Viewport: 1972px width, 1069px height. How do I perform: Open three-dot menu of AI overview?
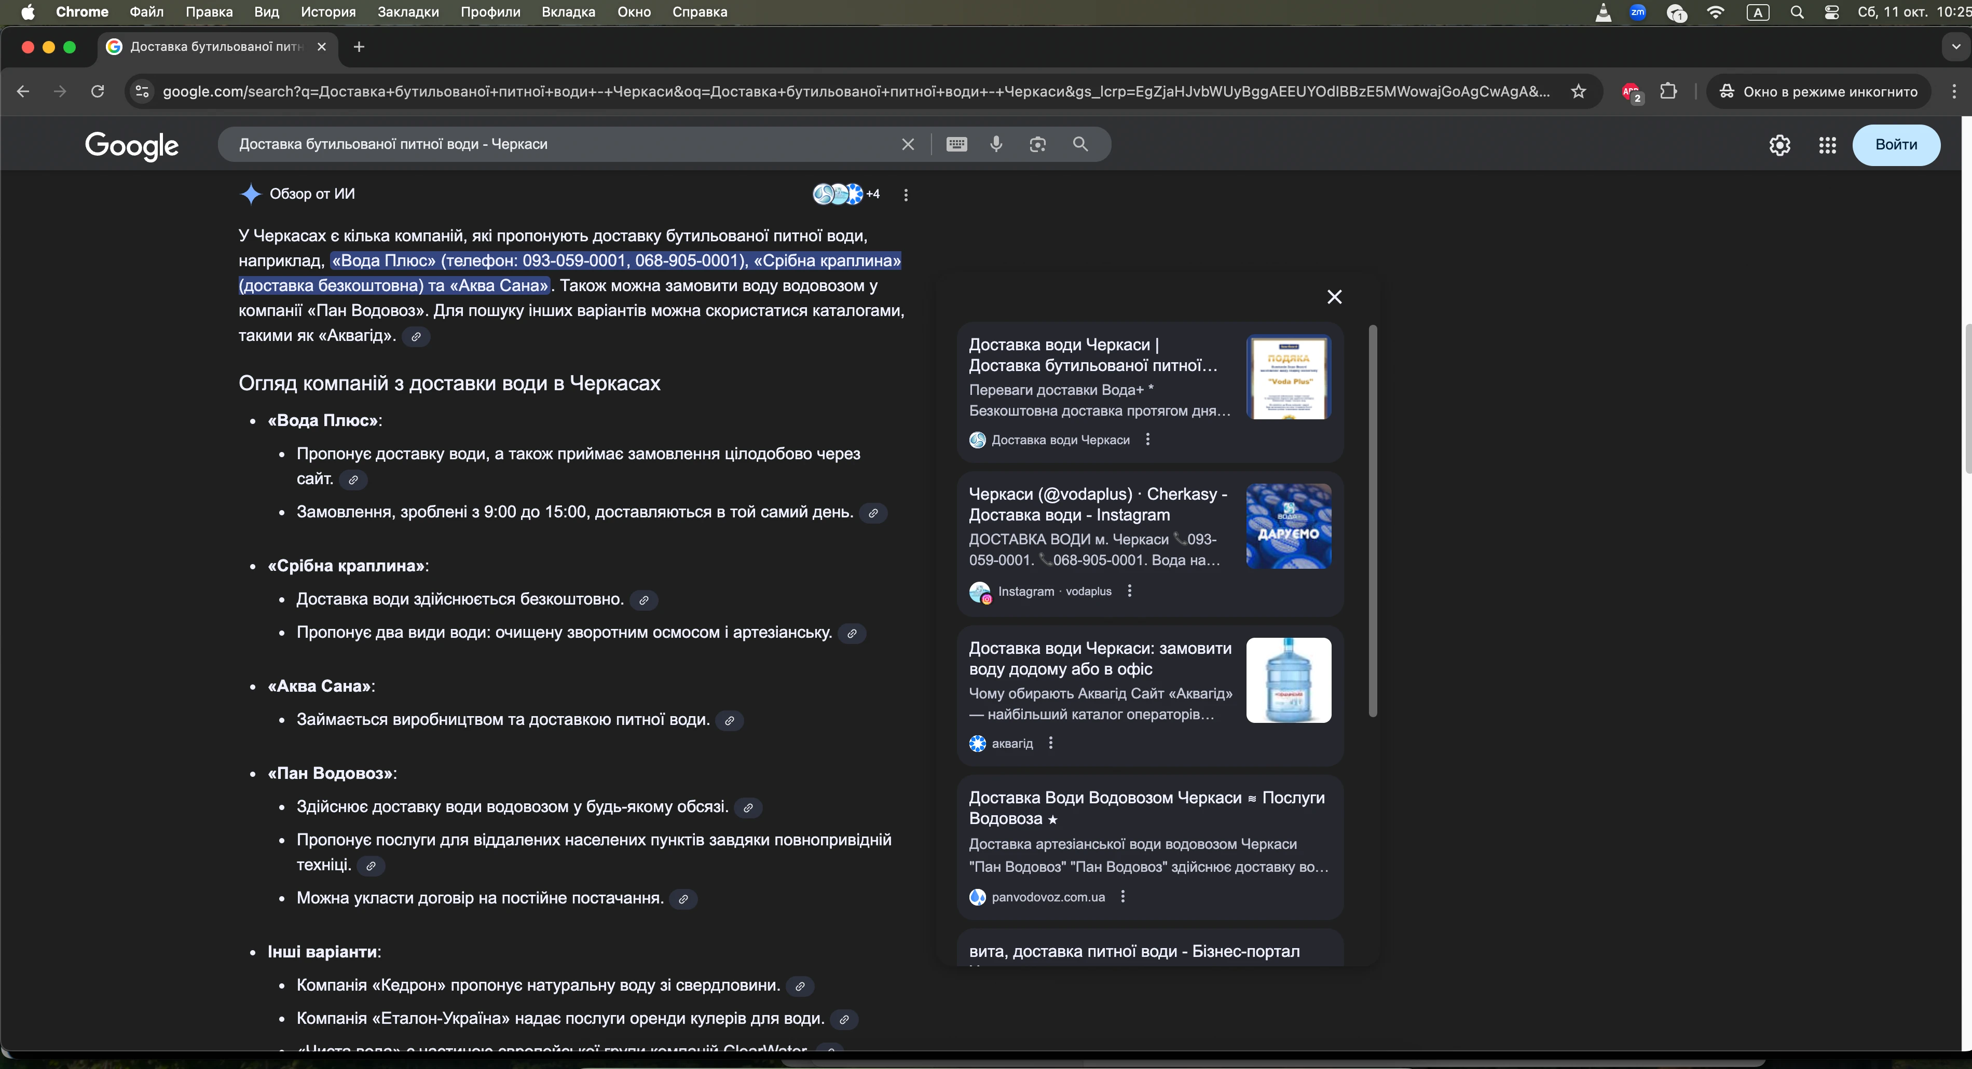pyautogui.click(x=906, y=195)
